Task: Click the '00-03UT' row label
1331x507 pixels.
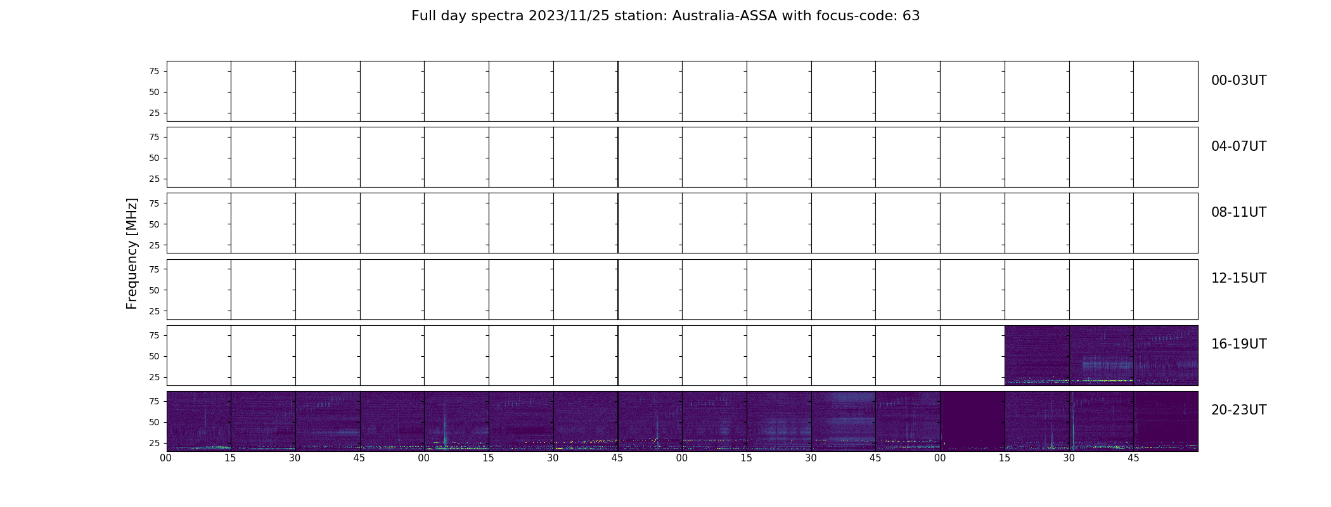Action: [x=1238, y=80]
